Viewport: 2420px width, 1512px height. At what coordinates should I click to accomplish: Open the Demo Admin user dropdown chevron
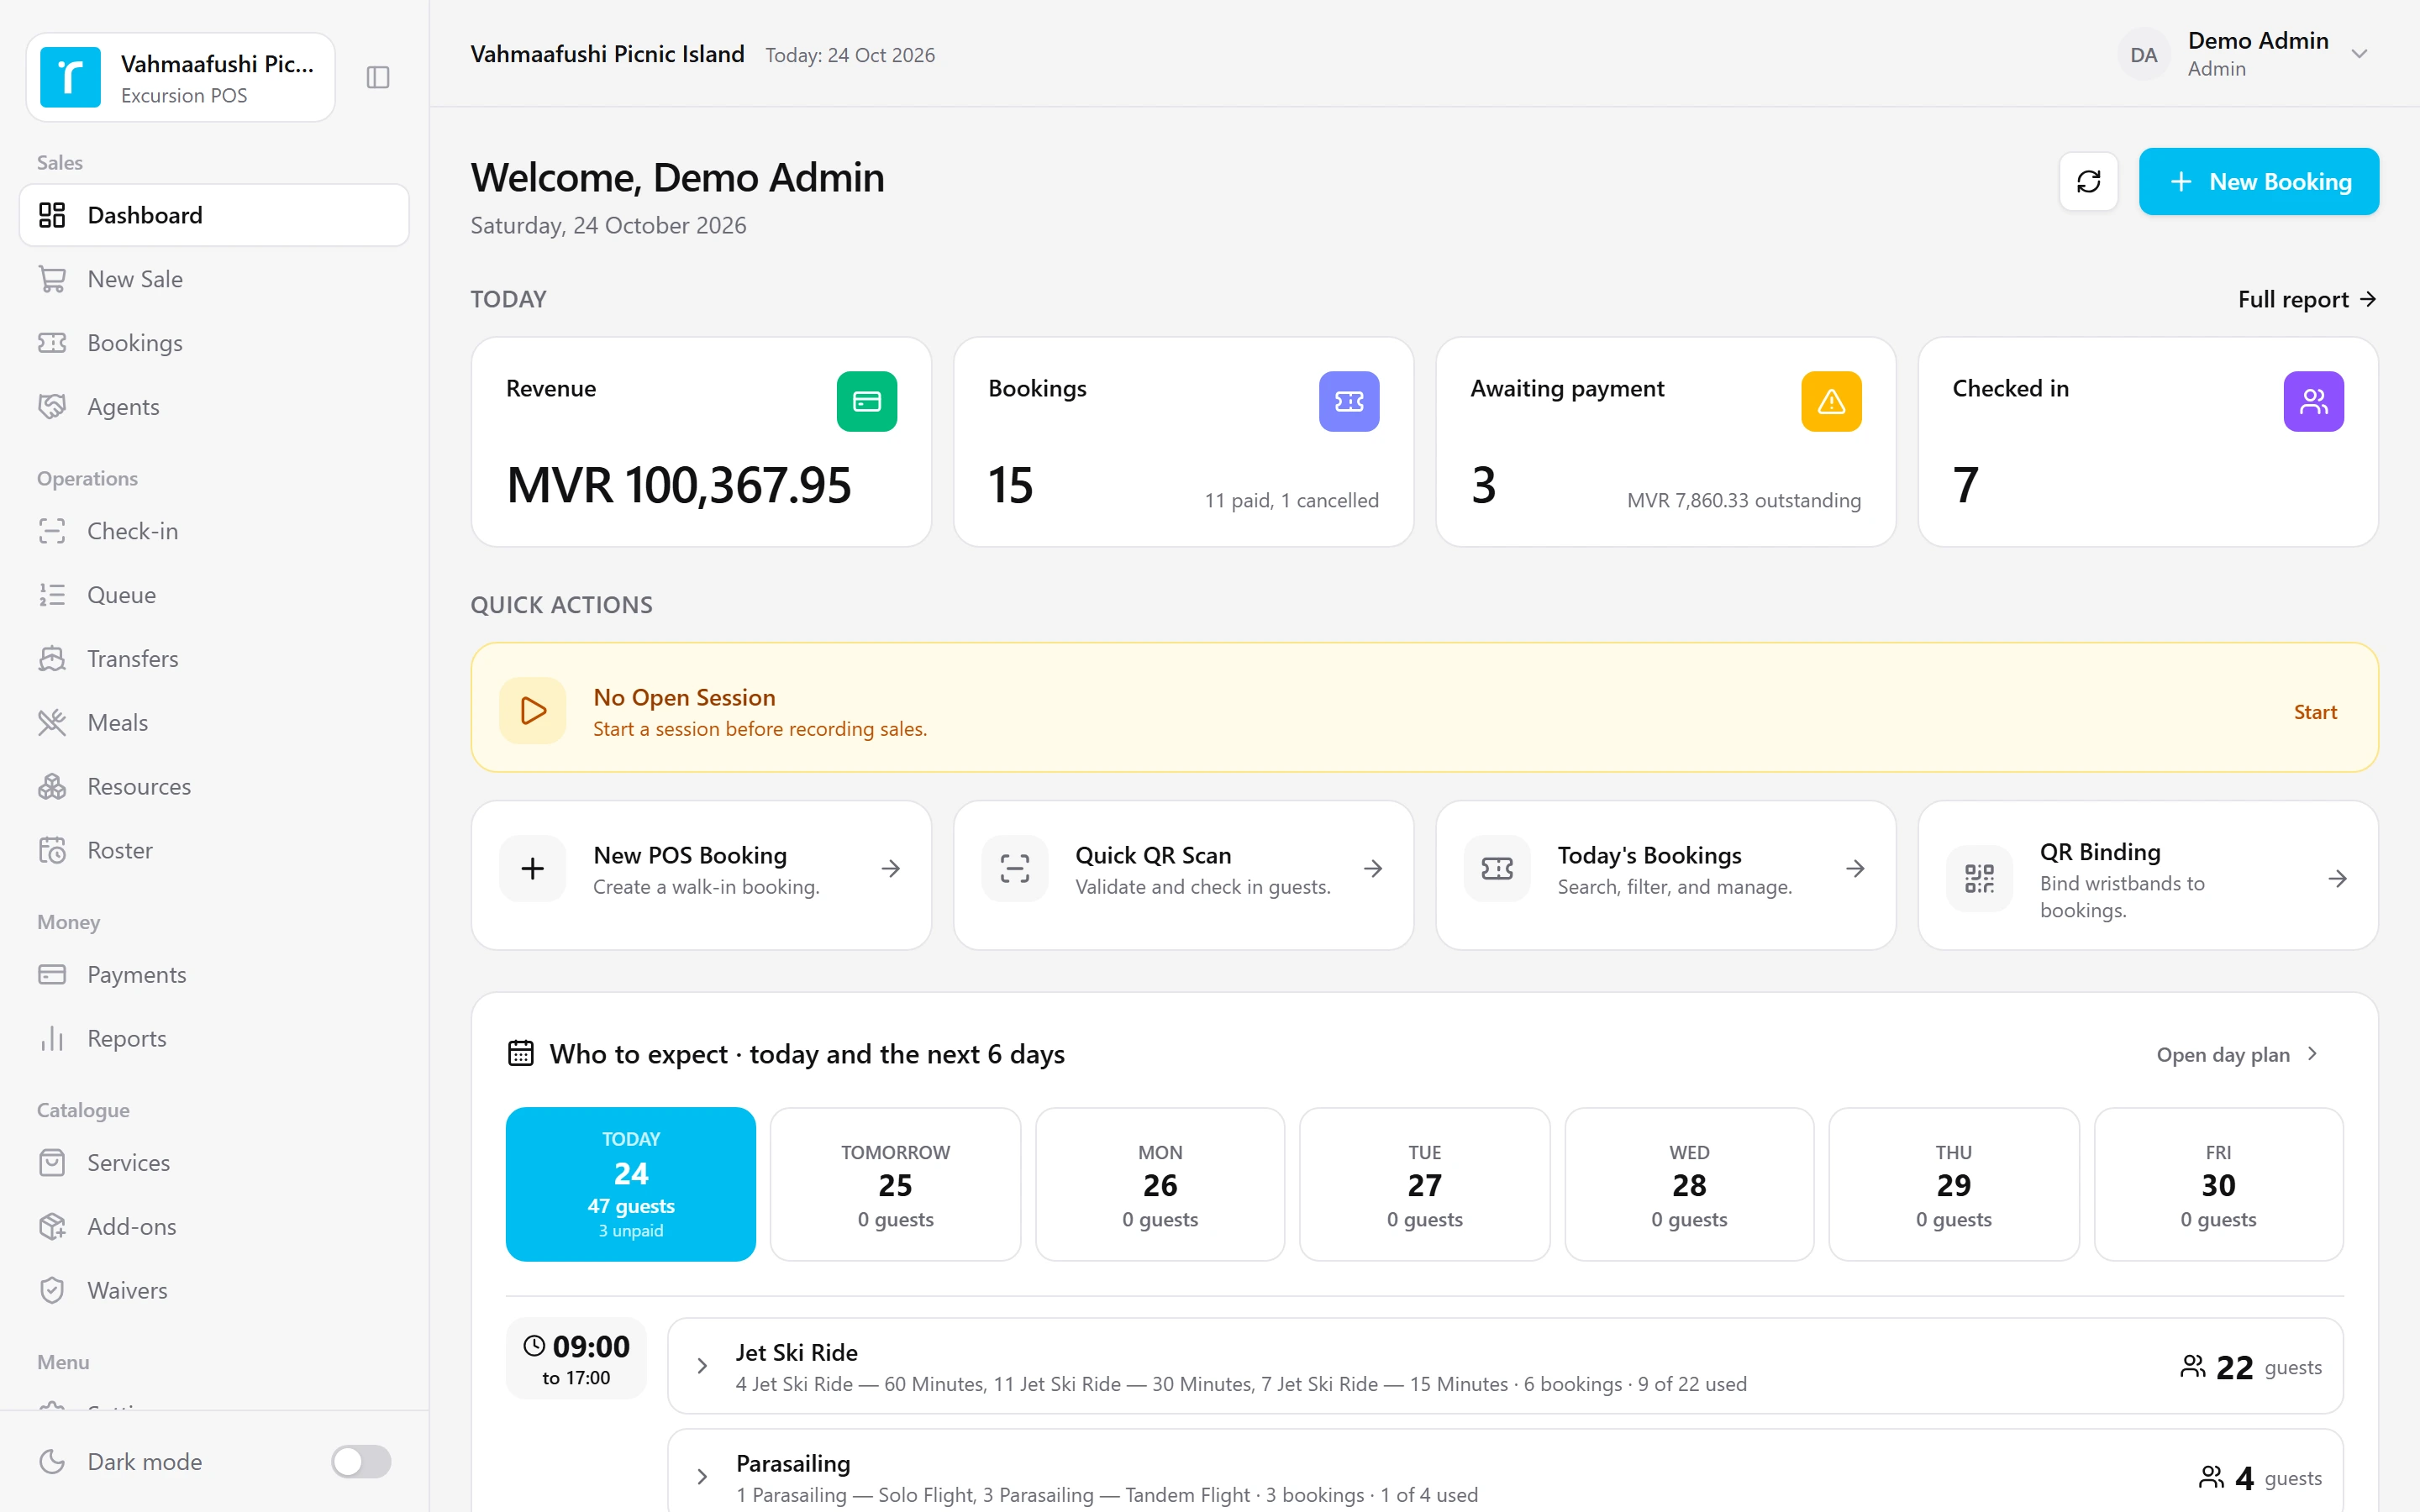[2359, 54]
